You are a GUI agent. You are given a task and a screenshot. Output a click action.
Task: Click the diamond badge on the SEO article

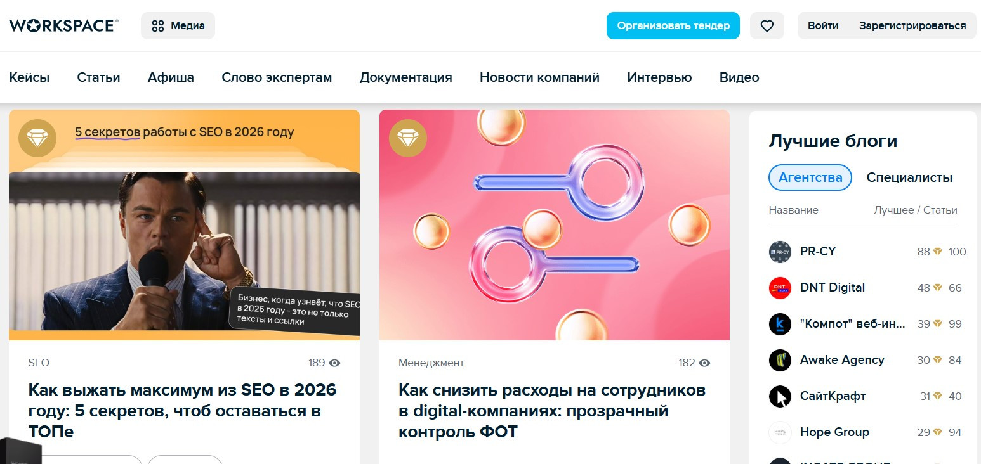[x=37, y=138]
